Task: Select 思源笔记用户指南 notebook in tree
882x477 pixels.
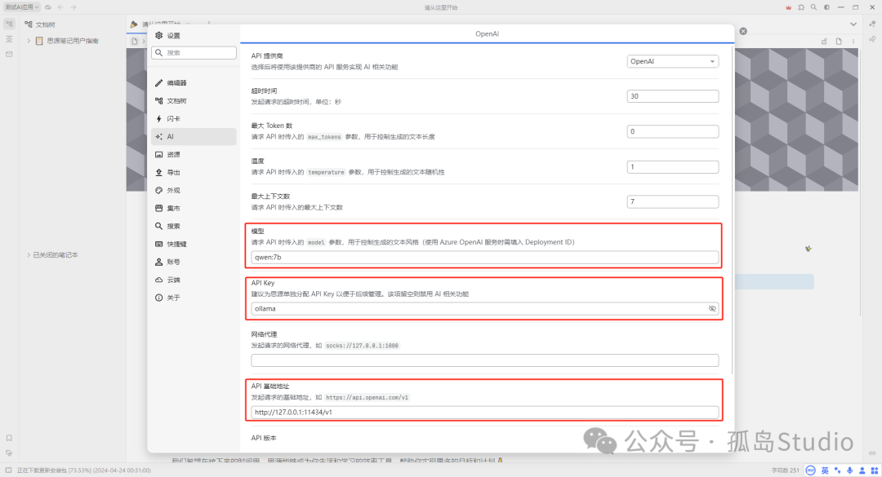Action: [73, 41]
